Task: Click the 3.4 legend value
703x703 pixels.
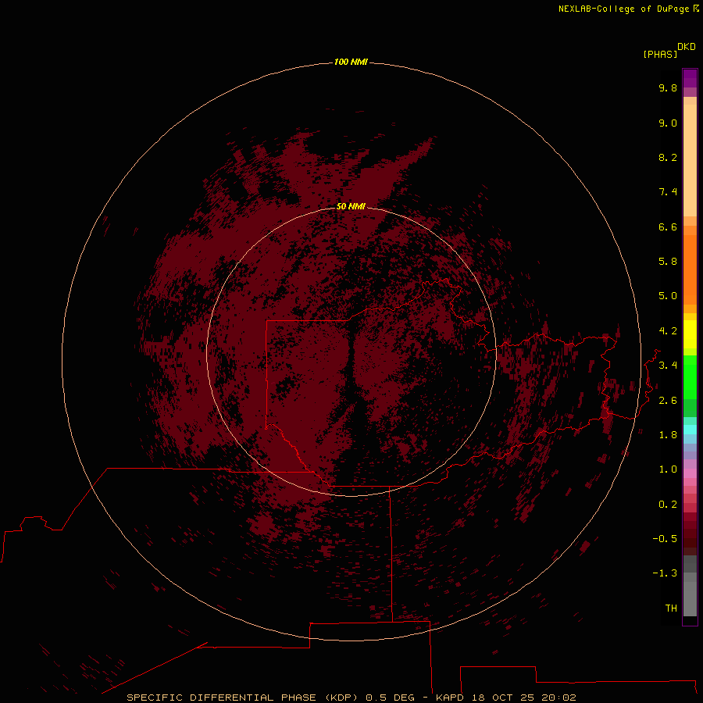Action: [x=668, y=366]
